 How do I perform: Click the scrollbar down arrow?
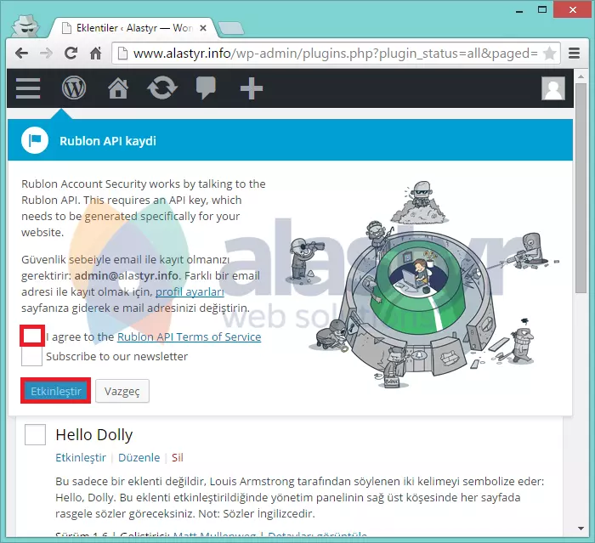coord(581,529)
